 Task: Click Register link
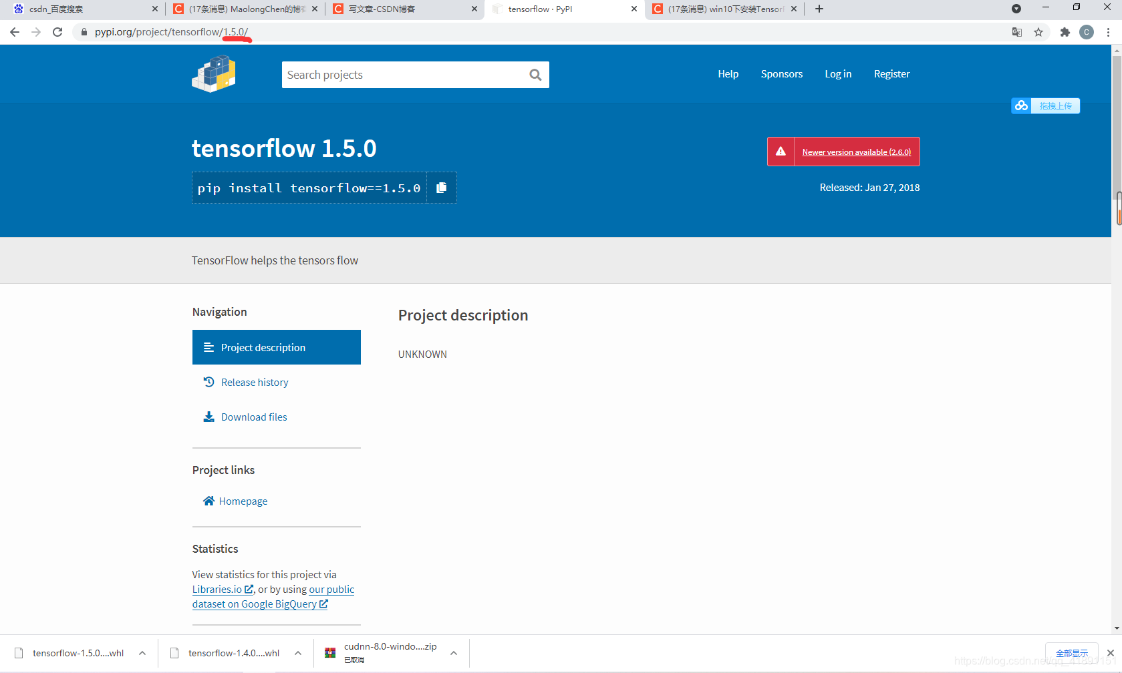(891, 74)
